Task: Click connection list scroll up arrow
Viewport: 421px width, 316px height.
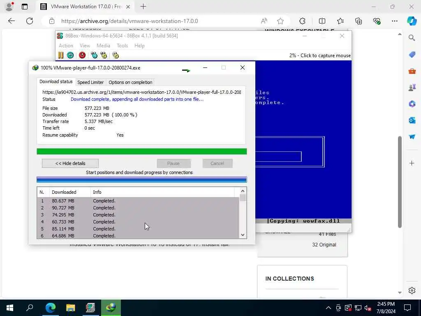Action: pyautogui.click(x=243, y=191)
